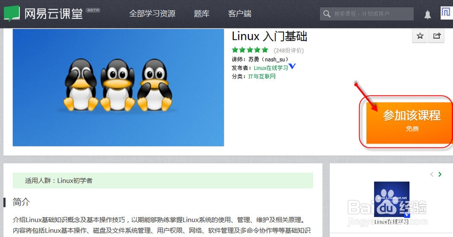Click 参加该课程 orange button
This screenshot has width=453, height=237.
click(x=409, y=122)
